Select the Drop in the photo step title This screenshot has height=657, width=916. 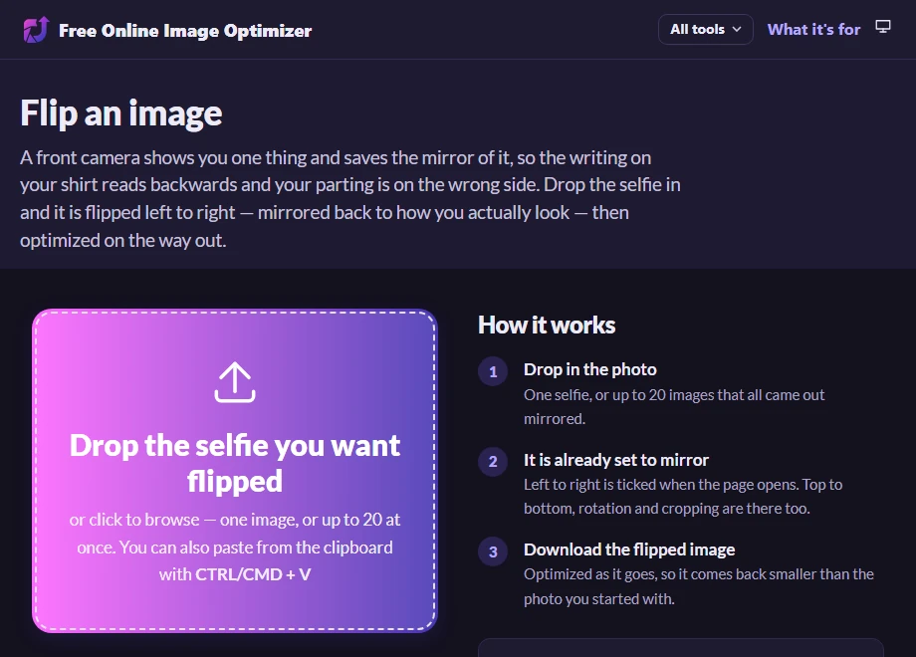coord(590,369)
